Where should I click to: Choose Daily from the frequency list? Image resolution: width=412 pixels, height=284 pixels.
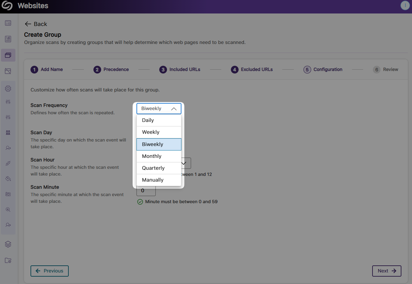point(159,120)
